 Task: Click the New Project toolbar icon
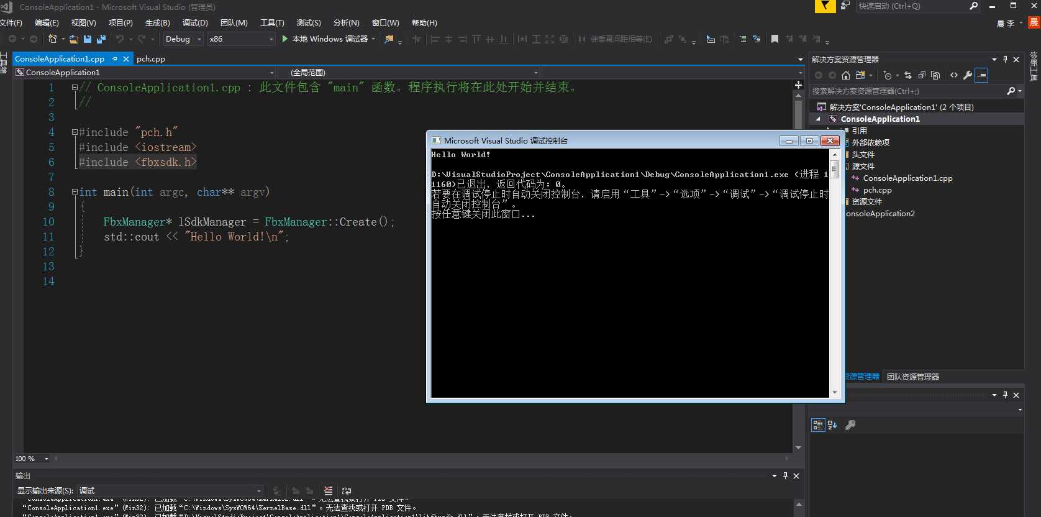(53, 39)
